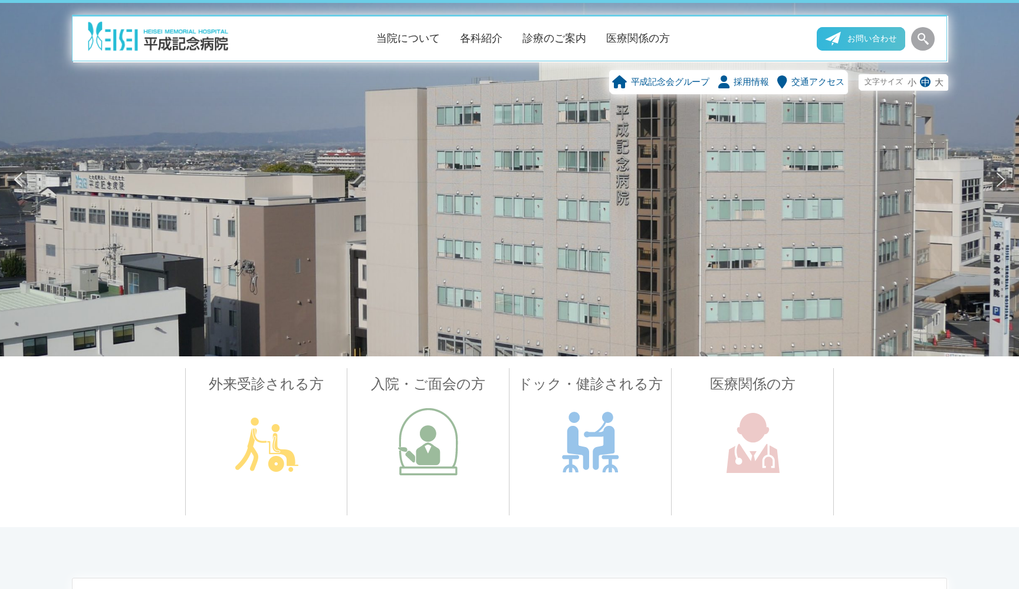The height and width of the screenshot is (589, 1019).
Task: Click the 平成記念会グループ link
Action: point(669,82)
